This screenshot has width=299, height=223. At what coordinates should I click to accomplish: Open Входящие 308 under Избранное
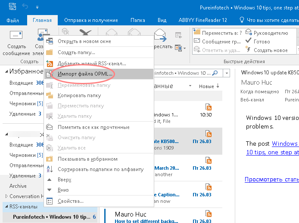(x=27, y=83)
